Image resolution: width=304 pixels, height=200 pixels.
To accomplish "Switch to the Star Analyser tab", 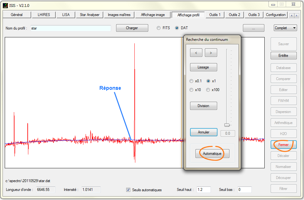I will [89, 15].
